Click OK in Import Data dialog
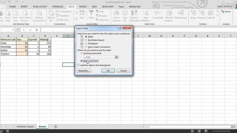237x133 pixels. point(108,71)
